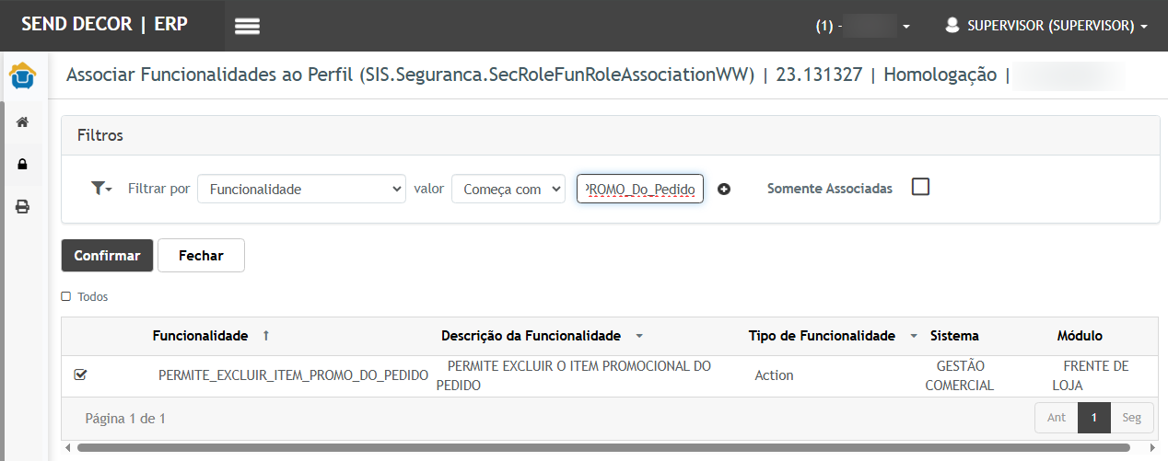Open the company (1) selector dropdown

tap(863, 26)
